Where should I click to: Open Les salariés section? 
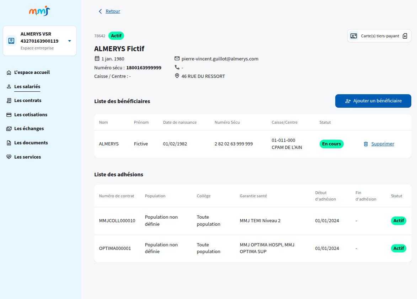point(27,86)
